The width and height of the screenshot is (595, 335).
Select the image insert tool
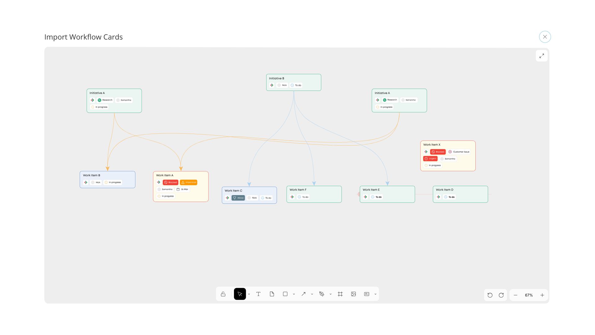click(x=353, y=294)
